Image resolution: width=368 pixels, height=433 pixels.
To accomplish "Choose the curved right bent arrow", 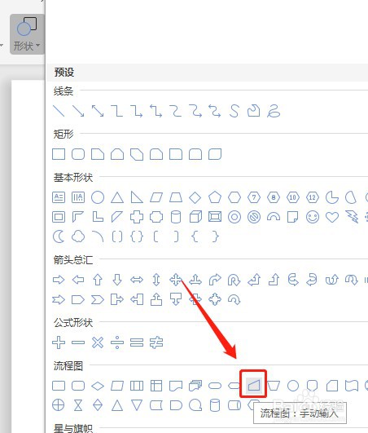I will 215,280.
